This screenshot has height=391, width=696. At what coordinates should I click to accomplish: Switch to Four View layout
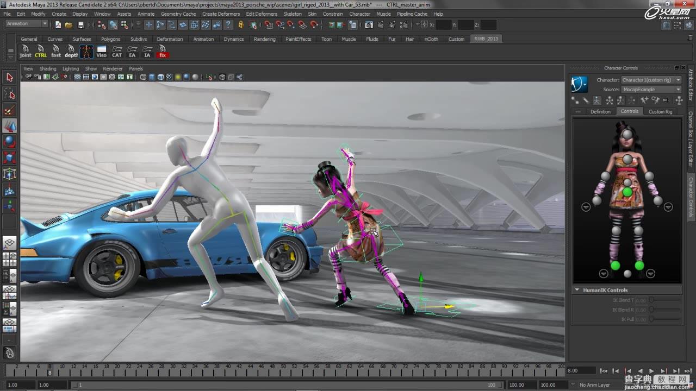(9, 259)
